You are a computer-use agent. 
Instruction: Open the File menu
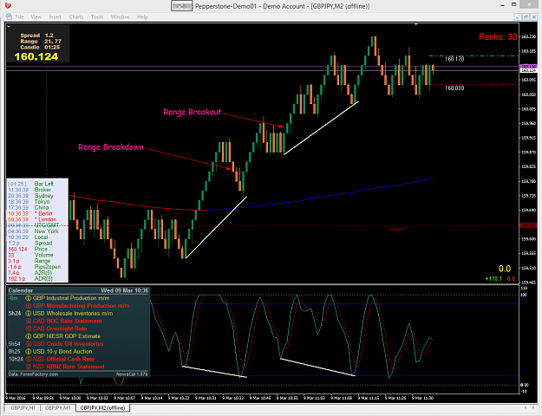pyautogui.click(x=19, y=16)
